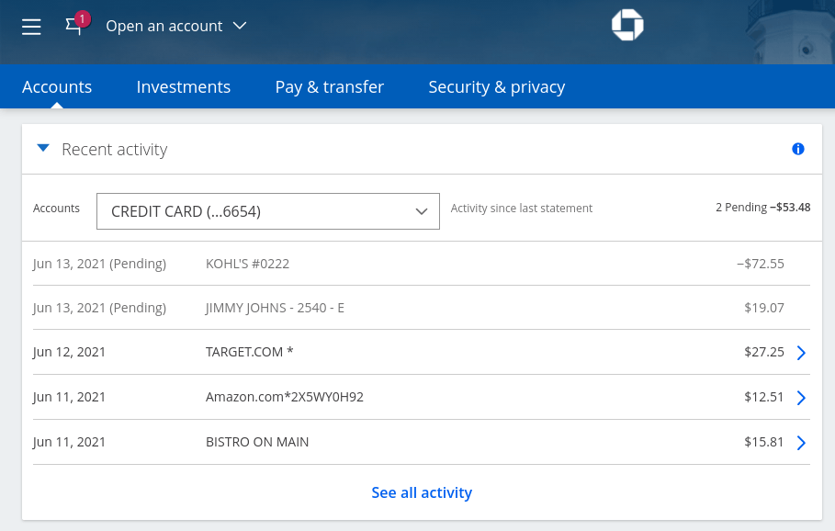Collapse the Recent activity section
This screenshot has width=835, height=531.
coord(43,149)
